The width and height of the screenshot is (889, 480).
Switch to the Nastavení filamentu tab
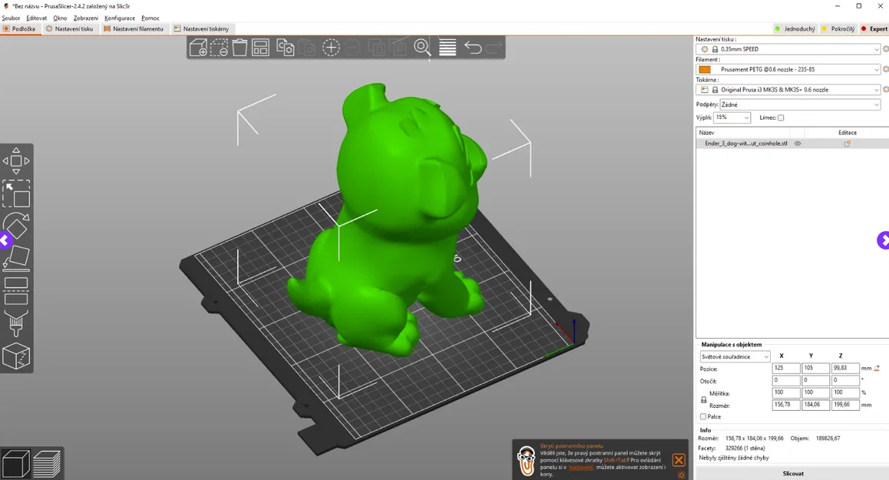pyautogui.click(x=134, y=28)
